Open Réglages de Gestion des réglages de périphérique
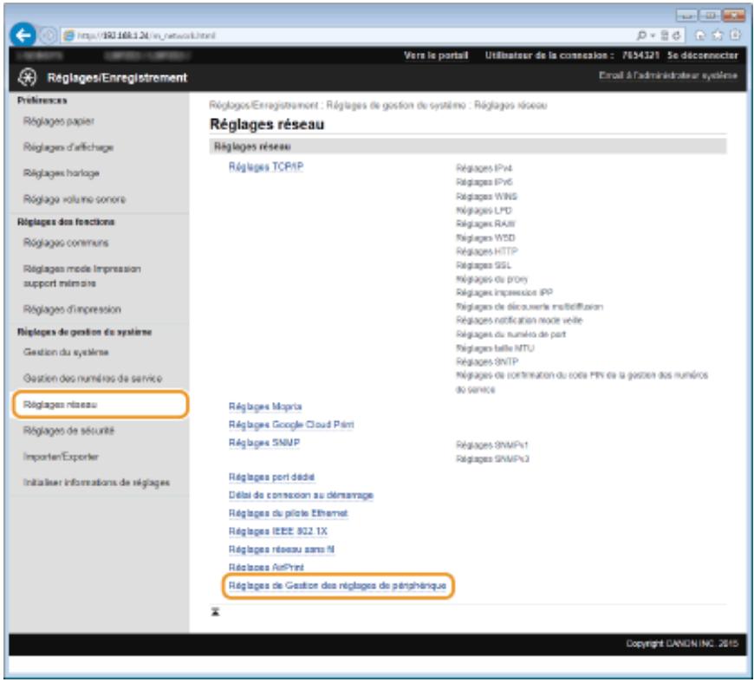This screenshot has width=754, height=682. (x=338, y=585)
